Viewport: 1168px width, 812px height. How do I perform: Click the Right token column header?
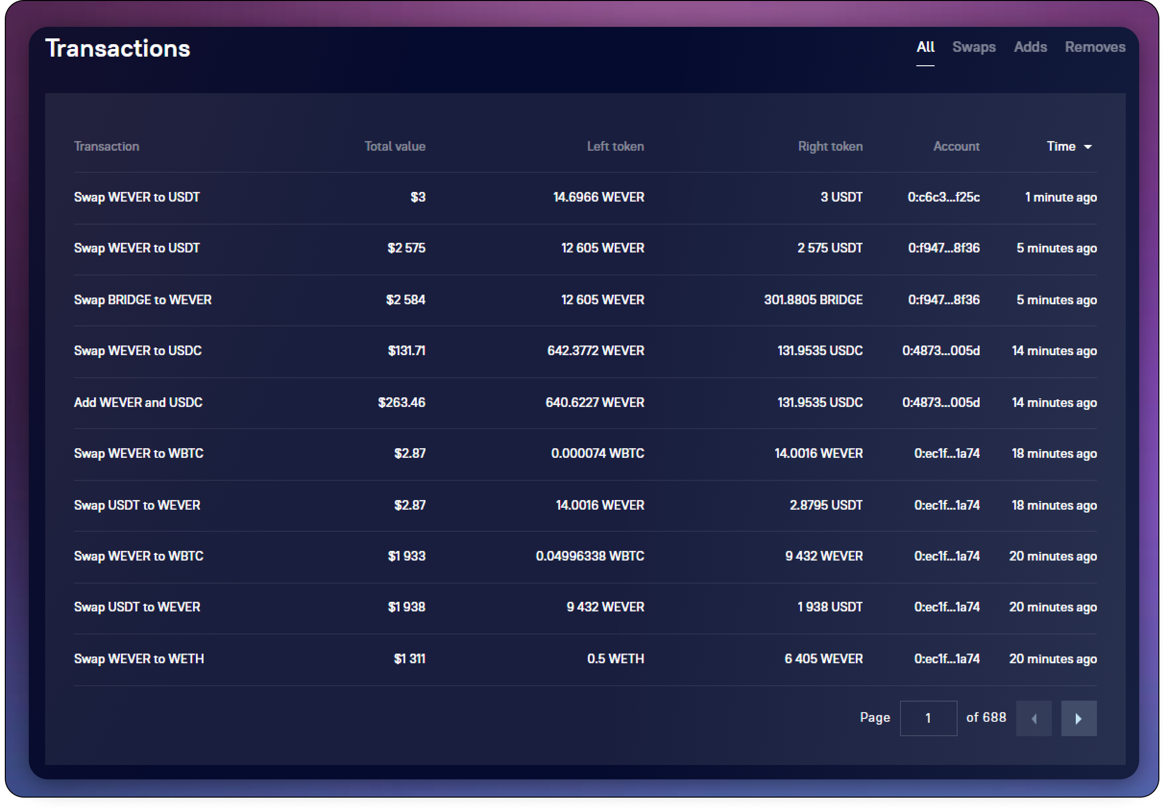830,146
